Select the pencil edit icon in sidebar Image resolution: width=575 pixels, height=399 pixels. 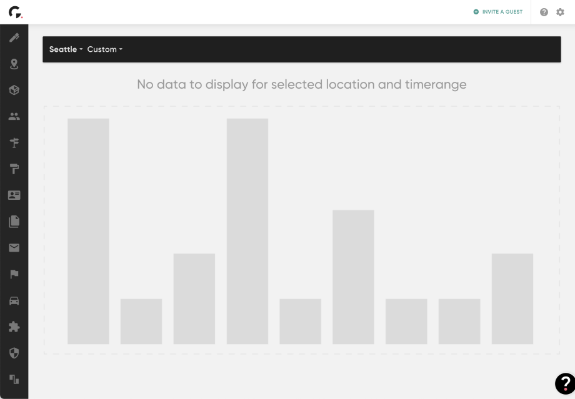[14, 37]
